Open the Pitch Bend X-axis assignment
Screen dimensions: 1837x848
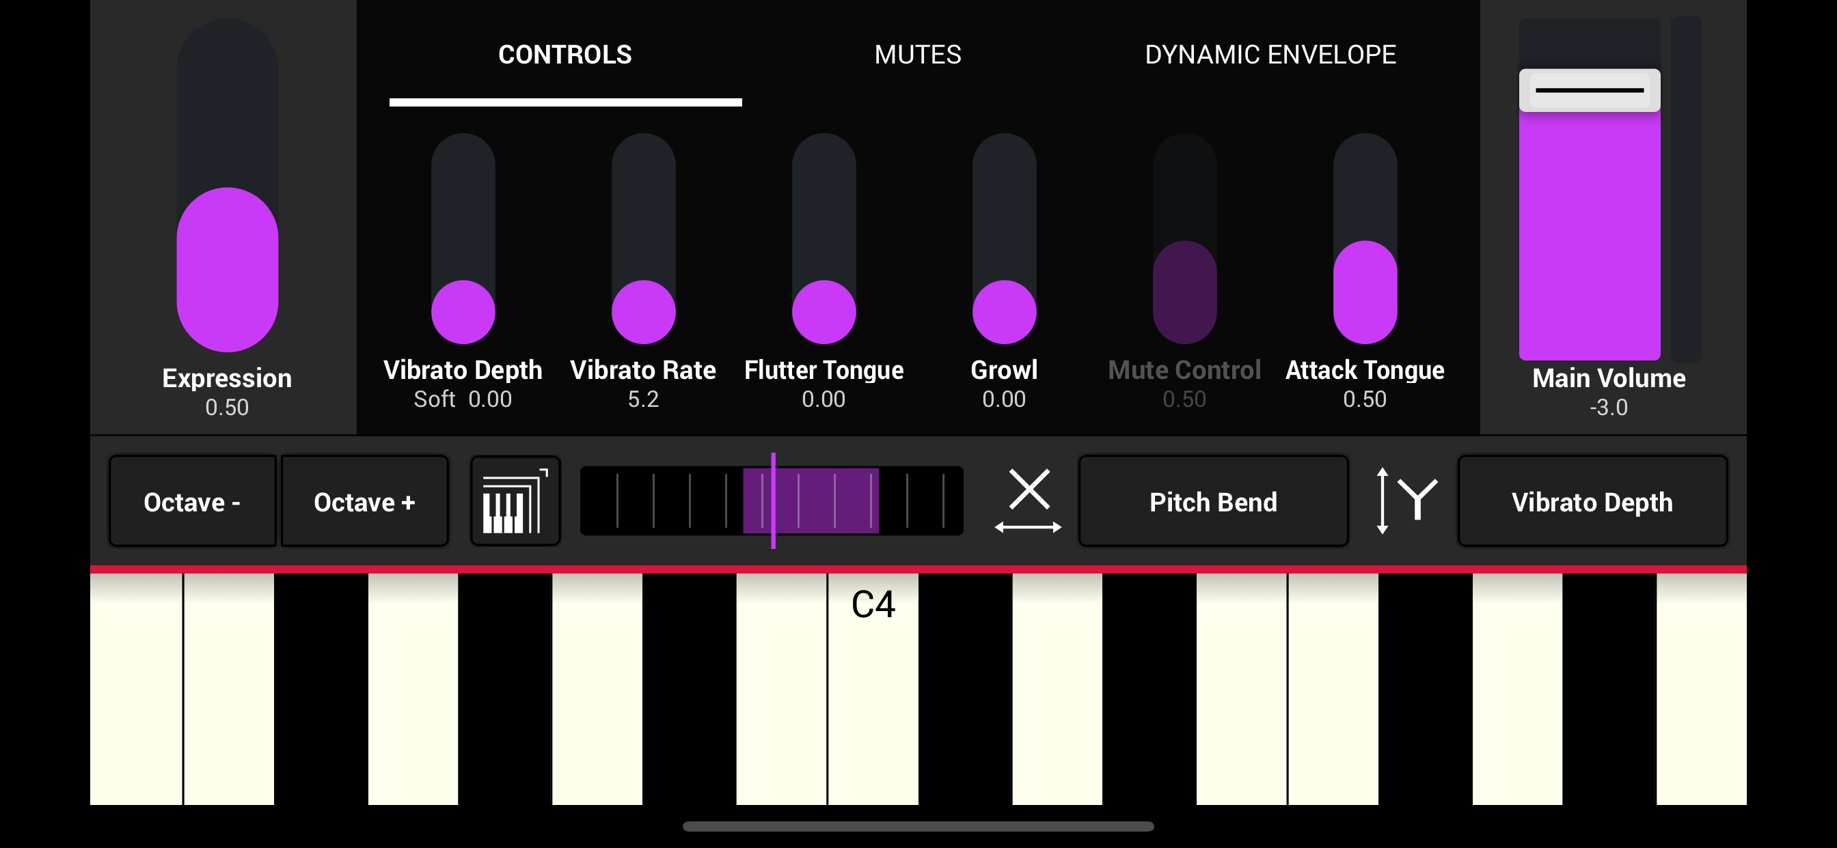(1213, 502)
